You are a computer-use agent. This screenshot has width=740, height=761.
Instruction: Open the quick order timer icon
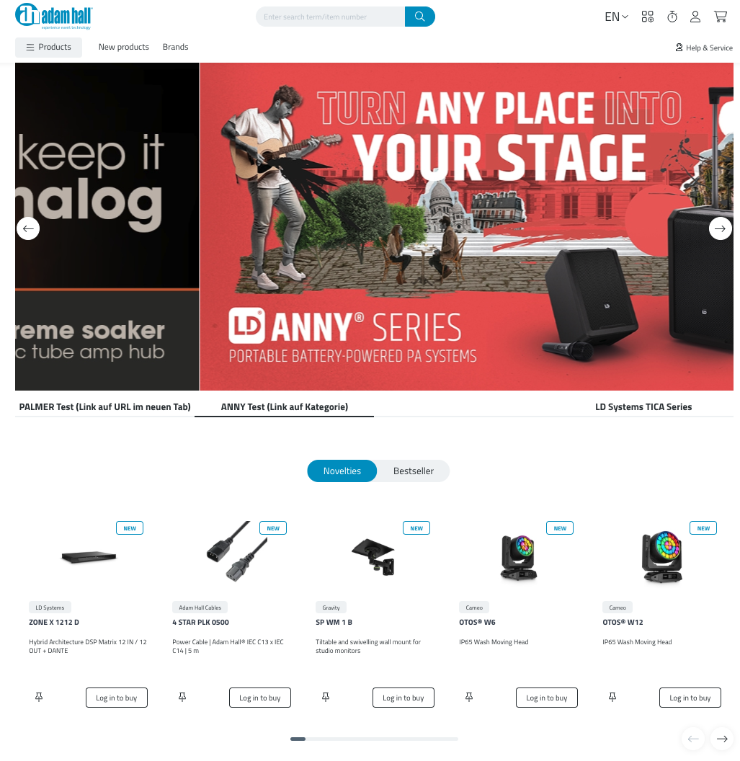click(x=672, y=17)
